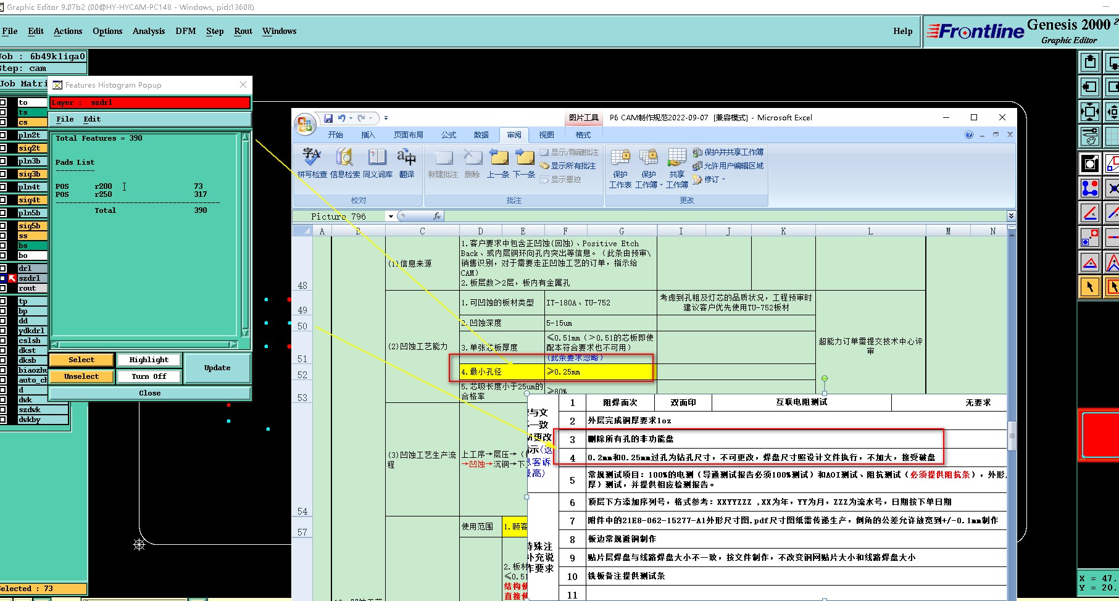
Task: Toggle checkbox for layer rout
Action: tap(3, 288)
